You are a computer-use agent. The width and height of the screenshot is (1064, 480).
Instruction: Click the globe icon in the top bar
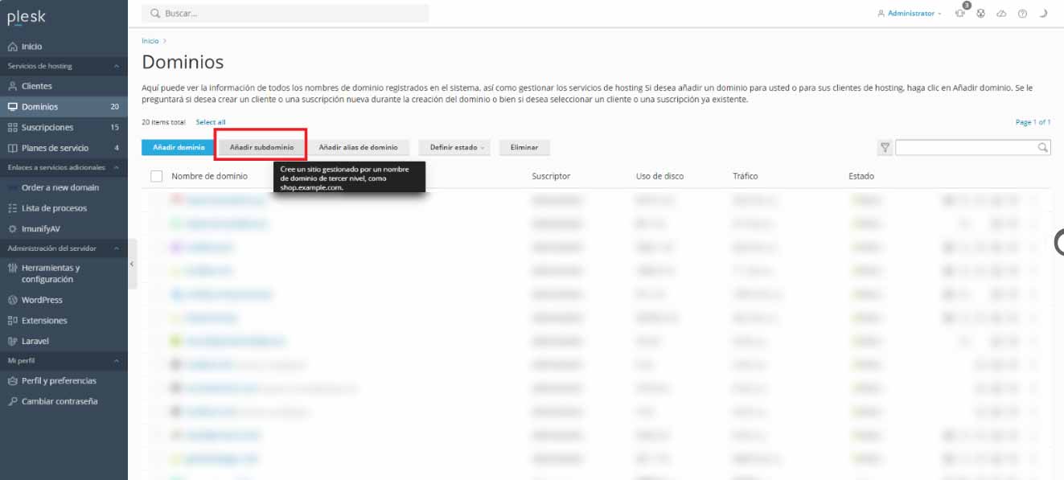(x=981, y=14)
